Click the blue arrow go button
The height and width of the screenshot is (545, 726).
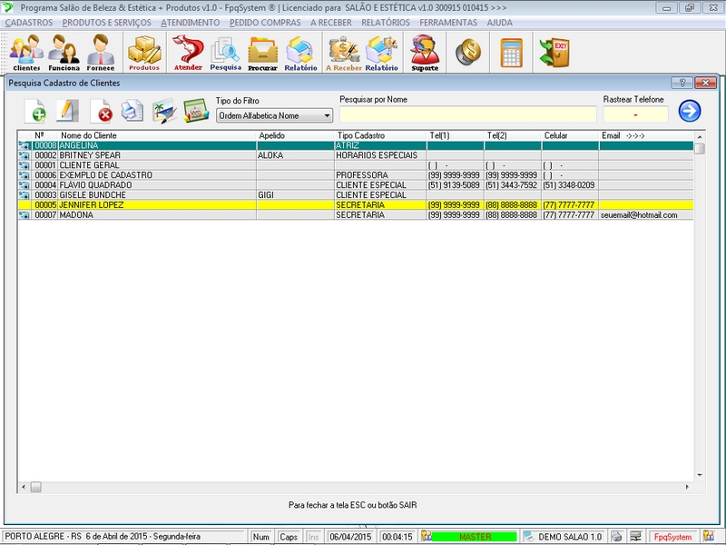tap(690, 111)
